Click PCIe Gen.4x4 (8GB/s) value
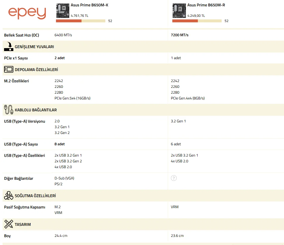Screen dimensions: 284x245 pyautogui.click(x=188, y=98)
